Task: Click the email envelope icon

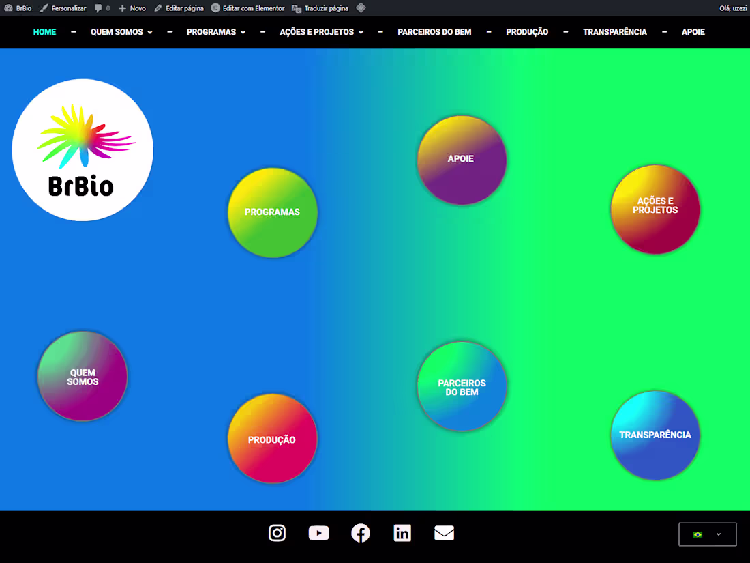Action: click(x=444, y=533)
